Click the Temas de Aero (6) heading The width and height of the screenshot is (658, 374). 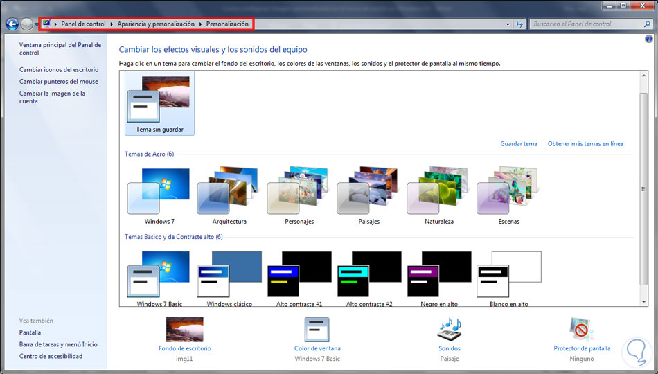tap(149, 154)
